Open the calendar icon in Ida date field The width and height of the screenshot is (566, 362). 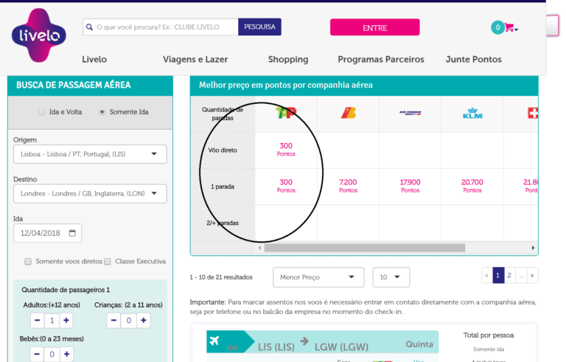(72, 233)
